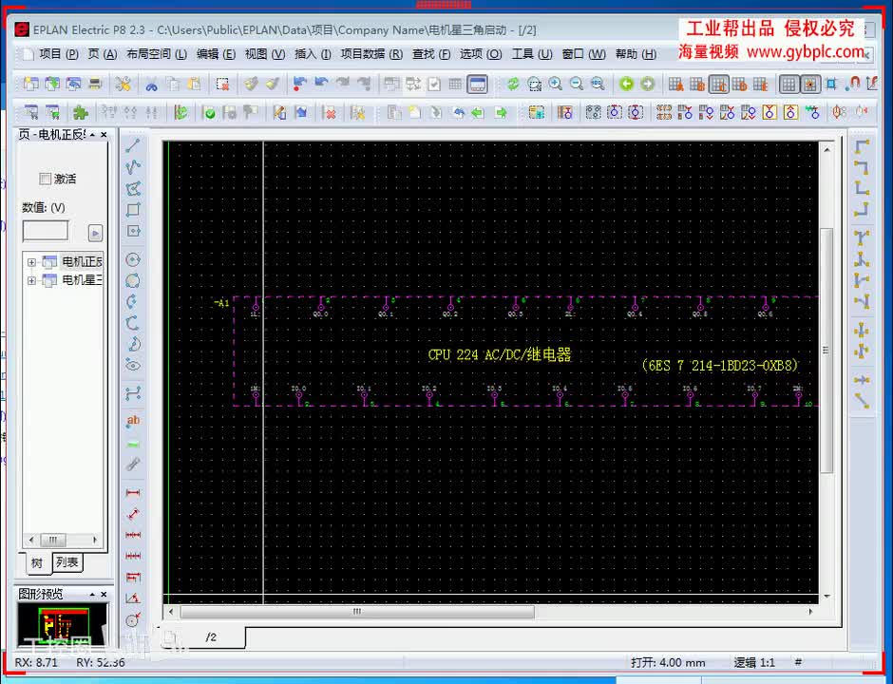The width and height of the screenshot is (893, 684).
Task: Toggle the 激活 filter checkbox
Action: pos(45,179)
